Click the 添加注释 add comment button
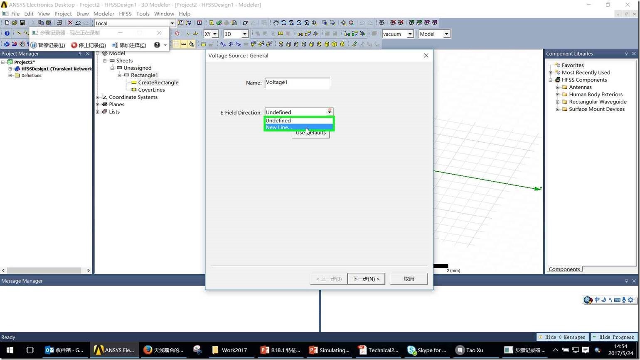Viewport: 640px width, 360px height. (x=129, y=45)
